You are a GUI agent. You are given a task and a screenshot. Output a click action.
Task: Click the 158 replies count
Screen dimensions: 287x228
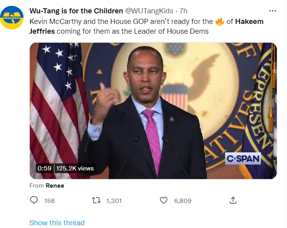pos(49,201)
